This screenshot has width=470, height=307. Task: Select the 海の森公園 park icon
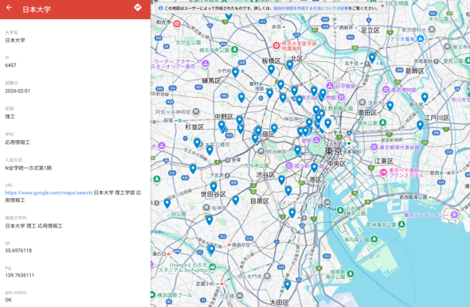click(x=374, y=239)
